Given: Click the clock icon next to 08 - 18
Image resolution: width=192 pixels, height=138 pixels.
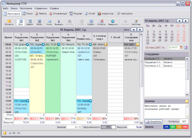Looking at the screenshot, I should point(10,133).
